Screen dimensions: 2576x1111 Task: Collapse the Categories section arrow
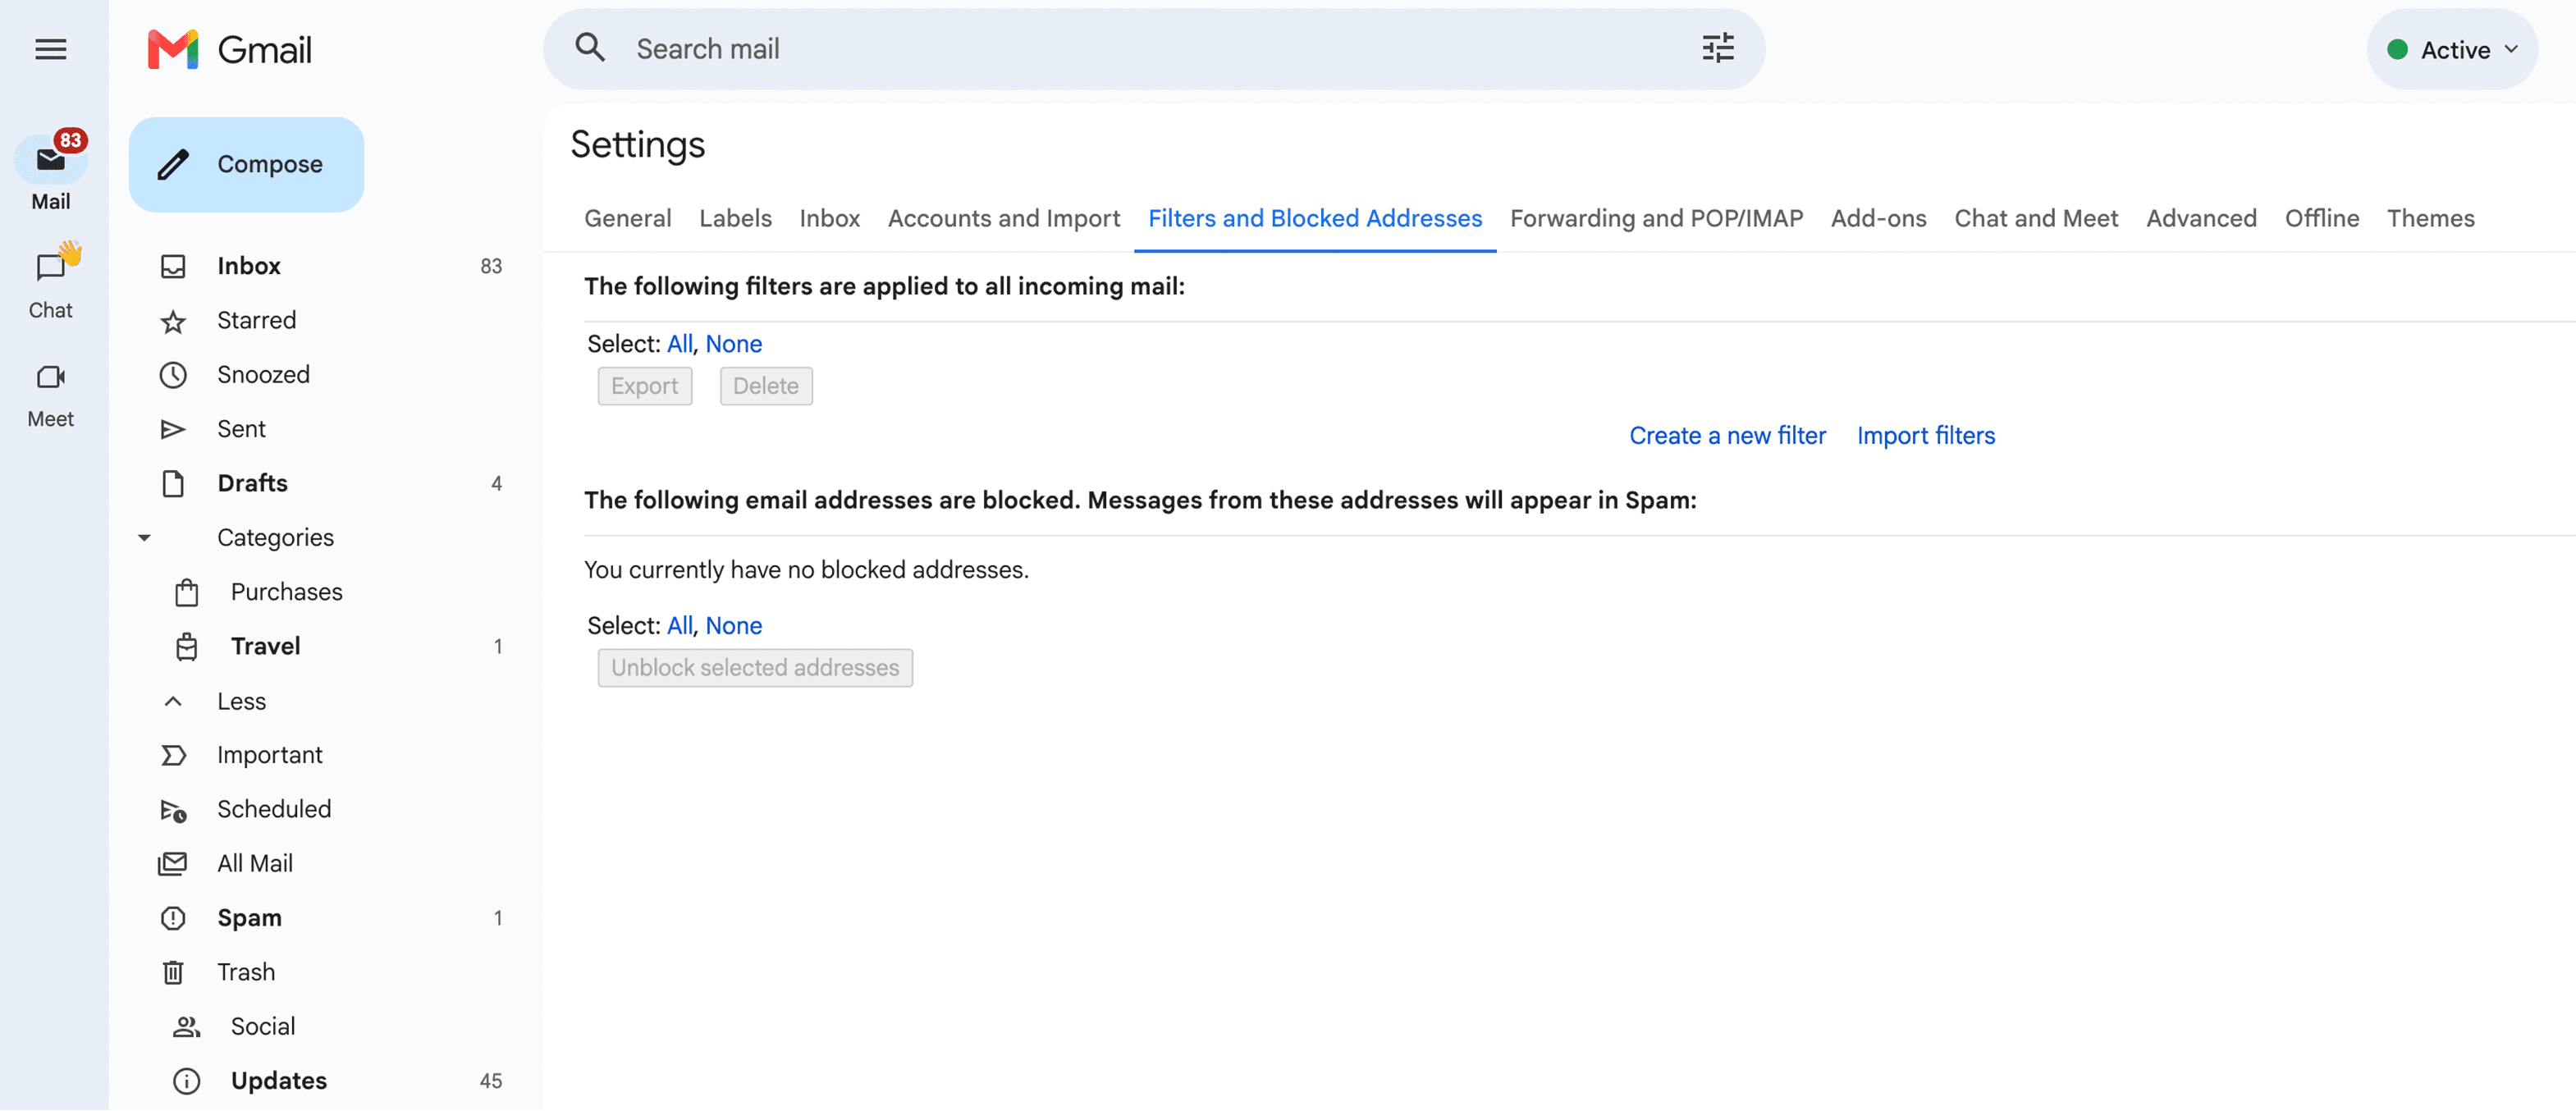click(144, 538)
